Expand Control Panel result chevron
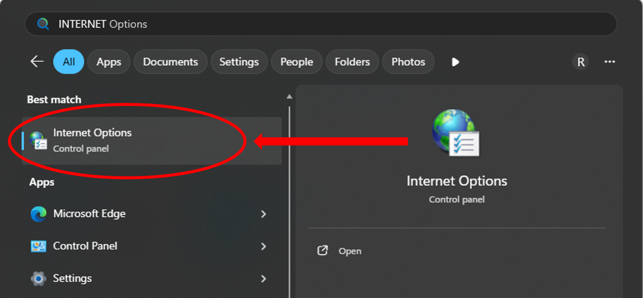The image size is (643, 298). [x=263, y=246]
